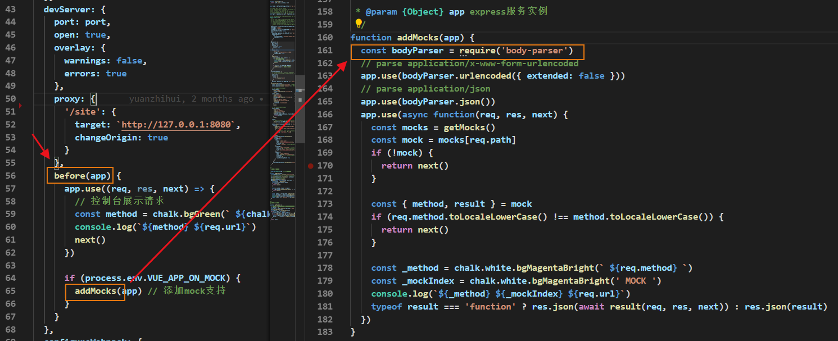Click 'extended: false' option

pyautogui.click(x=565, y=76)
